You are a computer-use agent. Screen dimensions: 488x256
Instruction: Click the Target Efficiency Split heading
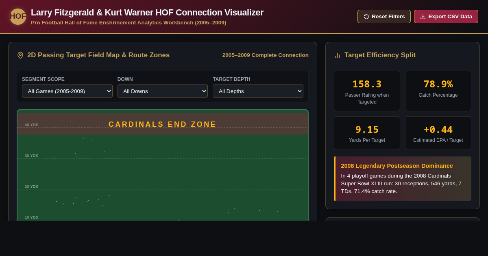(380, 55)
